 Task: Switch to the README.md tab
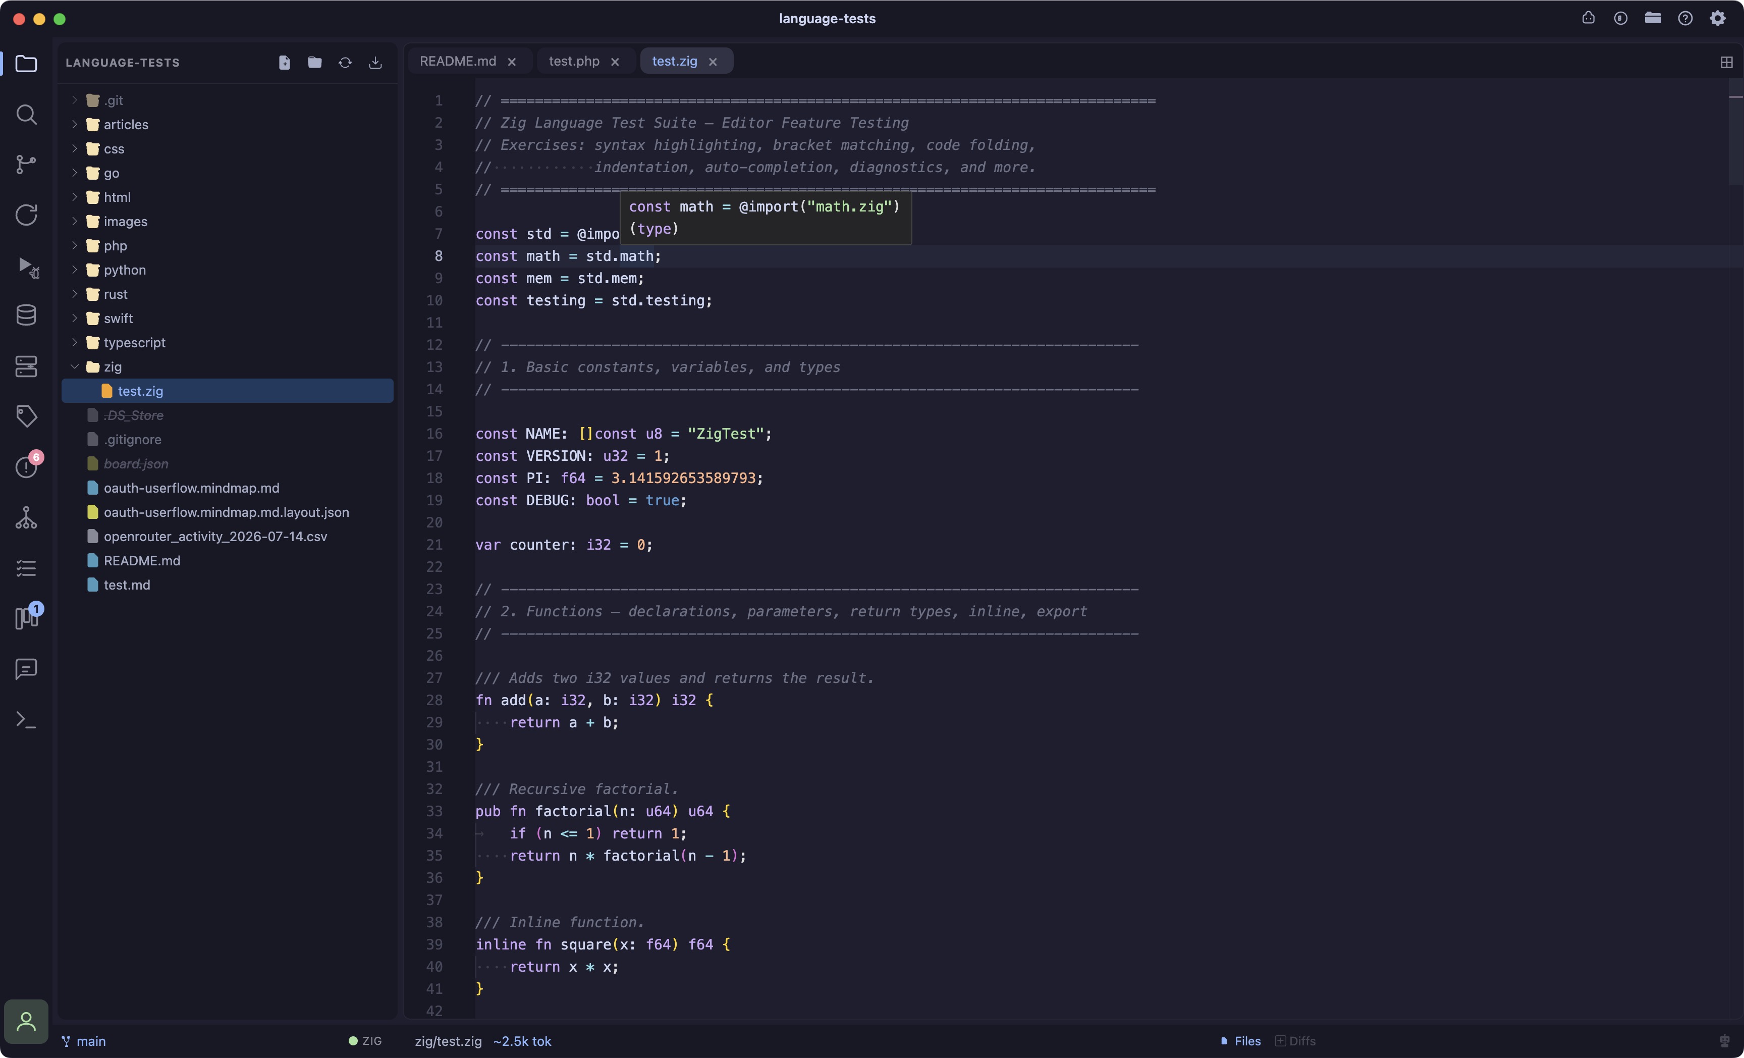pyautogui.click(x=458, y=61)
